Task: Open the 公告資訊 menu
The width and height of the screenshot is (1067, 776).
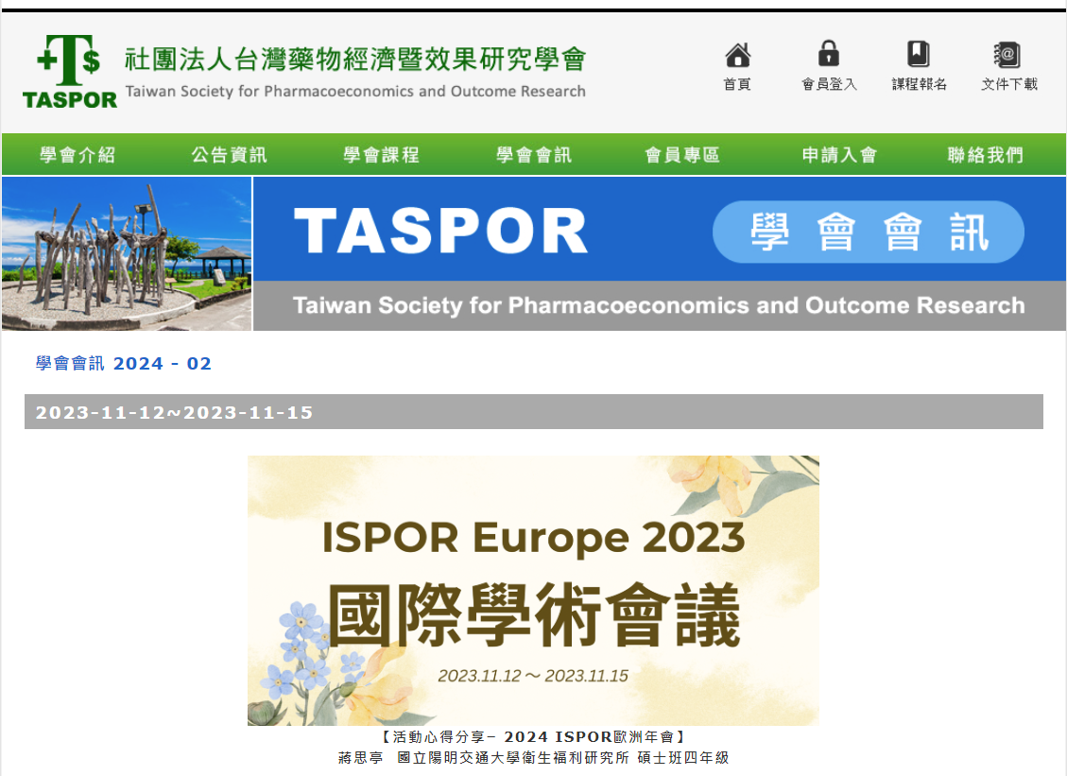Action: click(230, 155)
